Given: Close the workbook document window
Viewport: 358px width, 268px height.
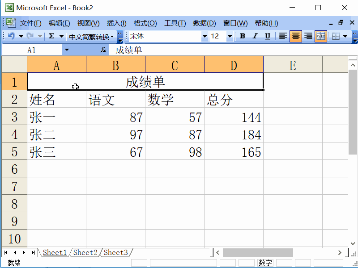Looking at the screenshot, I should (x=352, y=23).
